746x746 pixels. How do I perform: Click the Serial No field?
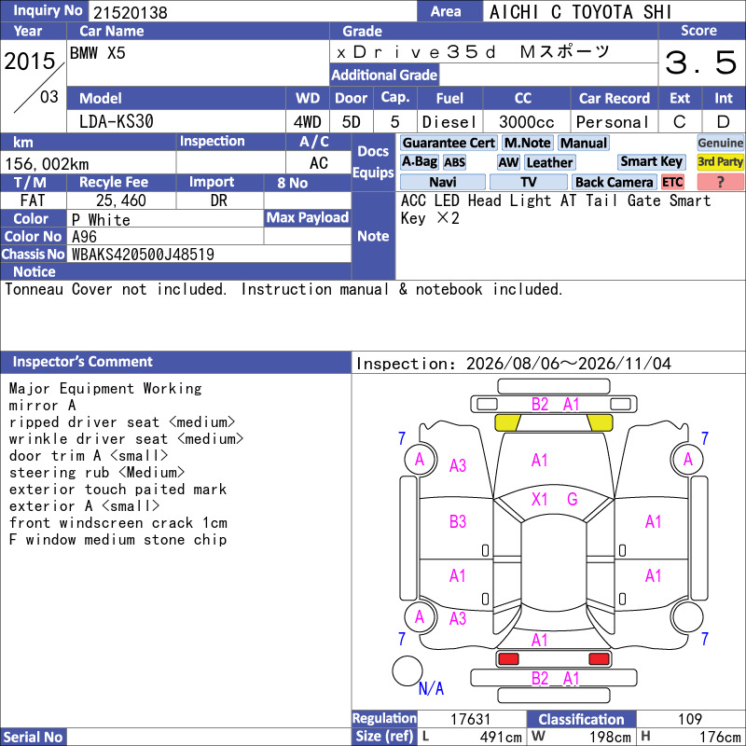209,737
